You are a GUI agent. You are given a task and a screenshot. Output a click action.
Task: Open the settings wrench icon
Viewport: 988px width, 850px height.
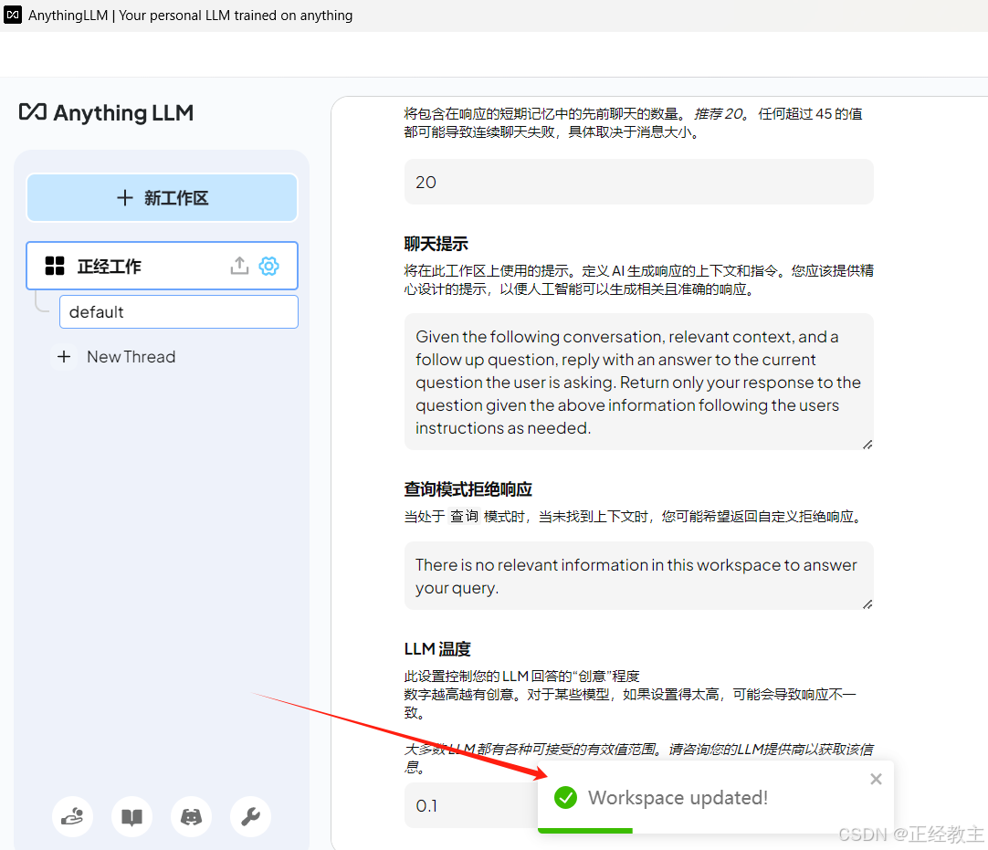coord(251,816)
